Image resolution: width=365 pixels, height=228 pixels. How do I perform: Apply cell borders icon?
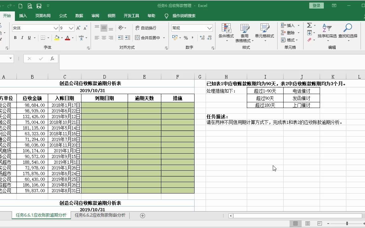(43, 38)
